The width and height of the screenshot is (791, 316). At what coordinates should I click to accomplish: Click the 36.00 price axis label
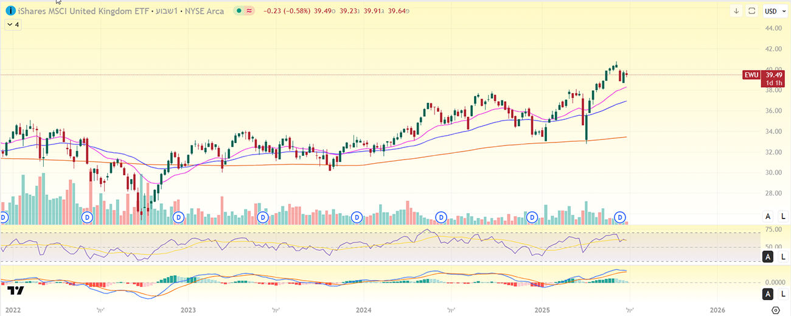[775, 111]
